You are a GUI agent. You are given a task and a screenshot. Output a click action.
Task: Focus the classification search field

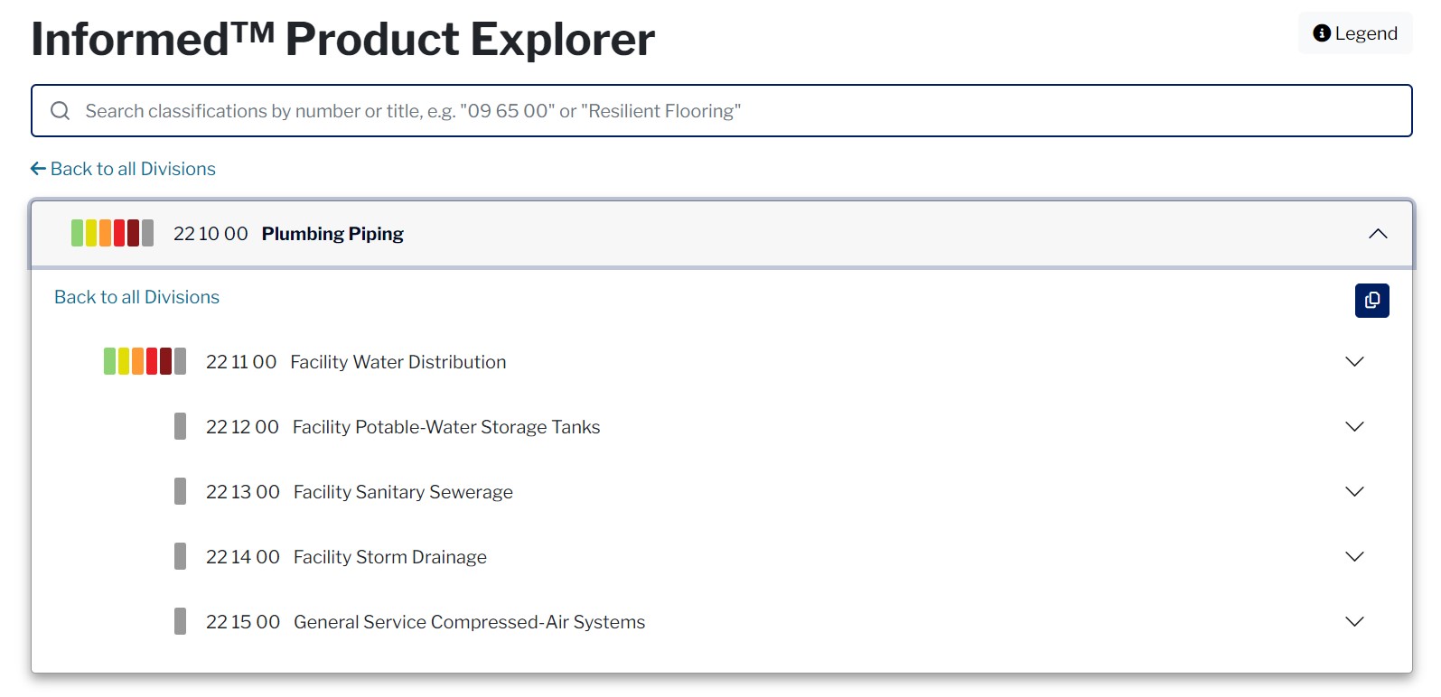[723, 111]
